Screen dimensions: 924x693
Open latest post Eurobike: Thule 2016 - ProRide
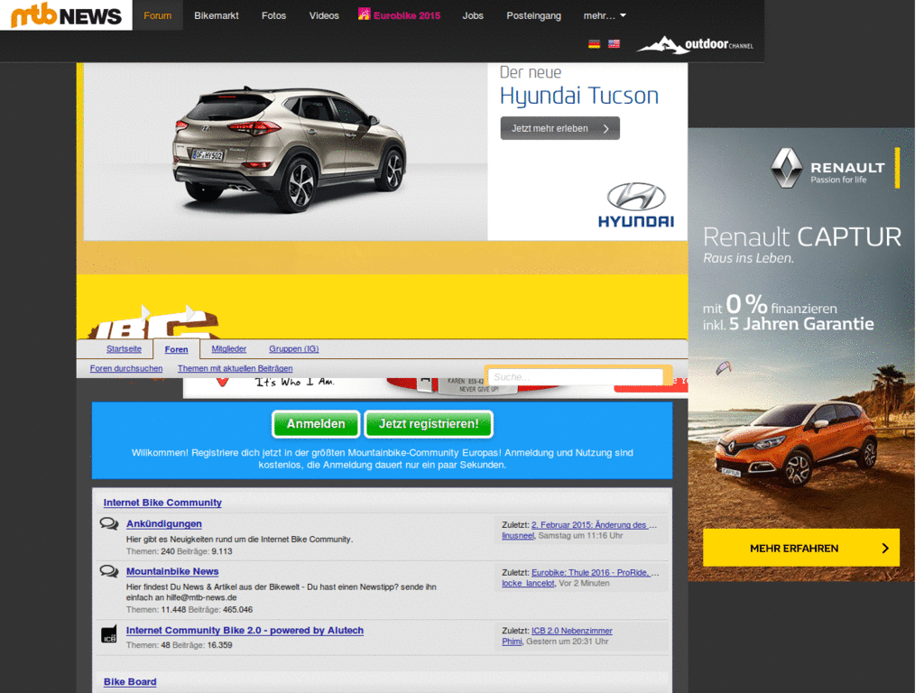pyautogui.click(x=596, y=573)
